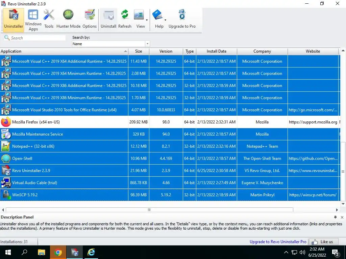Open the notification center icon
Image resolution: width=346 pixels, height=259 pixels.
(x=336, y=253)
